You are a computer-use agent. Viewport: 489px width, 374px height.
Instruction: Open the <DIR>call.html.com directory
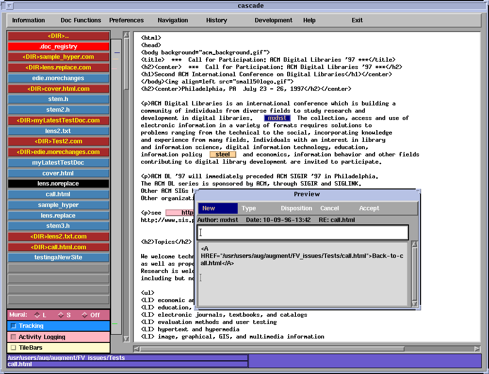click(x=58, y=247)
